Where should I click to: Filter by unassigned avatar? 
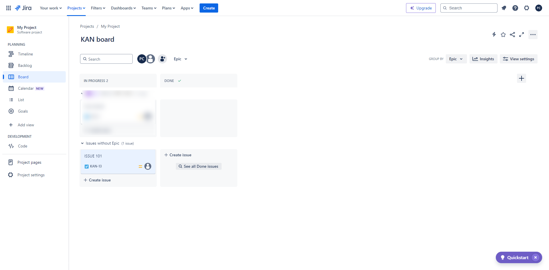[151, 59]
